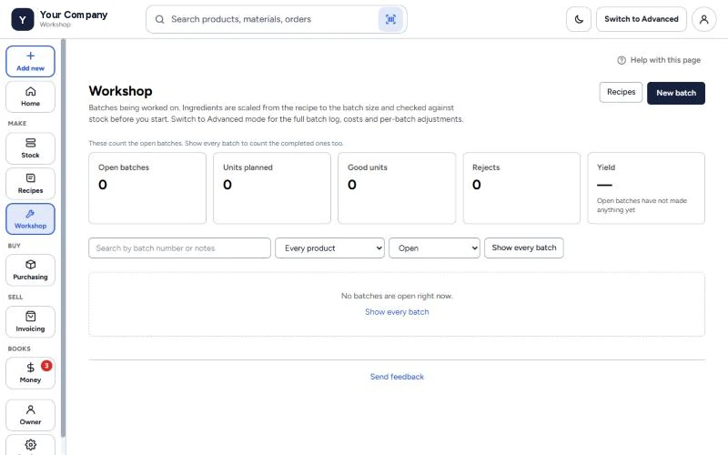Expand the Every product dropdown
Screen dimensions: 728x455
click(329, 248)
